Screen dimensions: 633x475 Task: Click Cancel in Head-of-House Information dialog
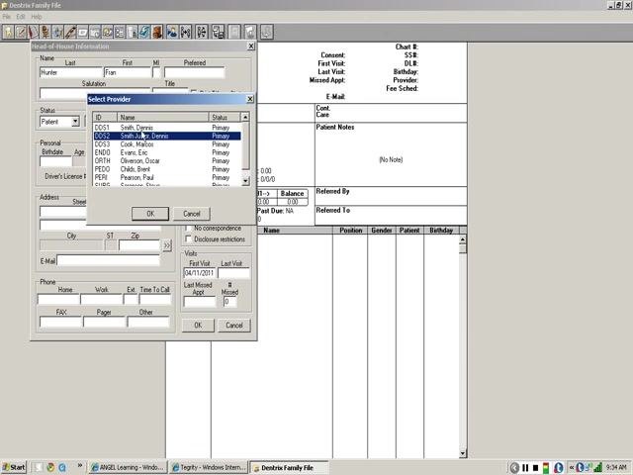tap(234, 326)
